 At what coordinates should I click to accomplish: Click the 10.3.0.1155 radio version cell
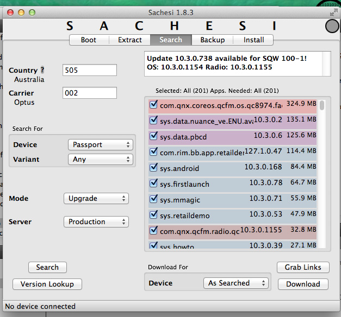pos(261,230)
